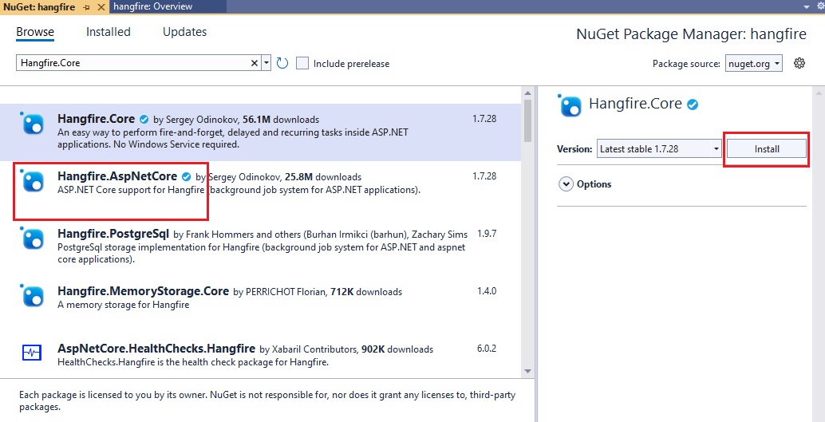Switch to the Browse tab
Image resolution: width=825 pixels, height=422 pixels.
coord(35,32)
